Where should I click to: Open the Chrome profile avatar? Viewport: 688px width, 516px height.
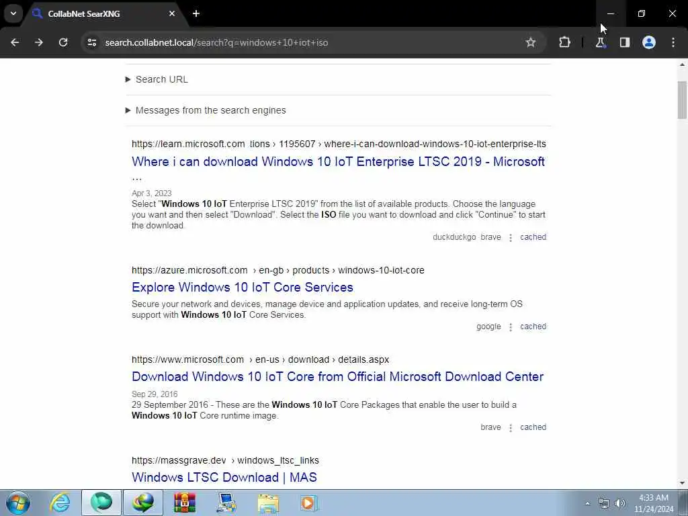pyautogui.click(x=649, y=42)
